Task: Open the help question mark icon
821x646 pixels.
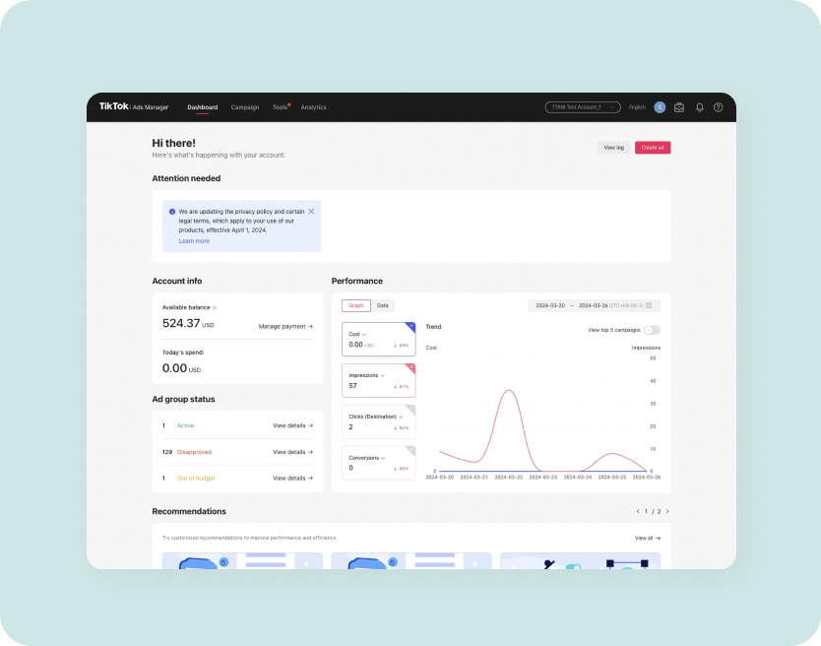Action: click(x=718, y=107)
